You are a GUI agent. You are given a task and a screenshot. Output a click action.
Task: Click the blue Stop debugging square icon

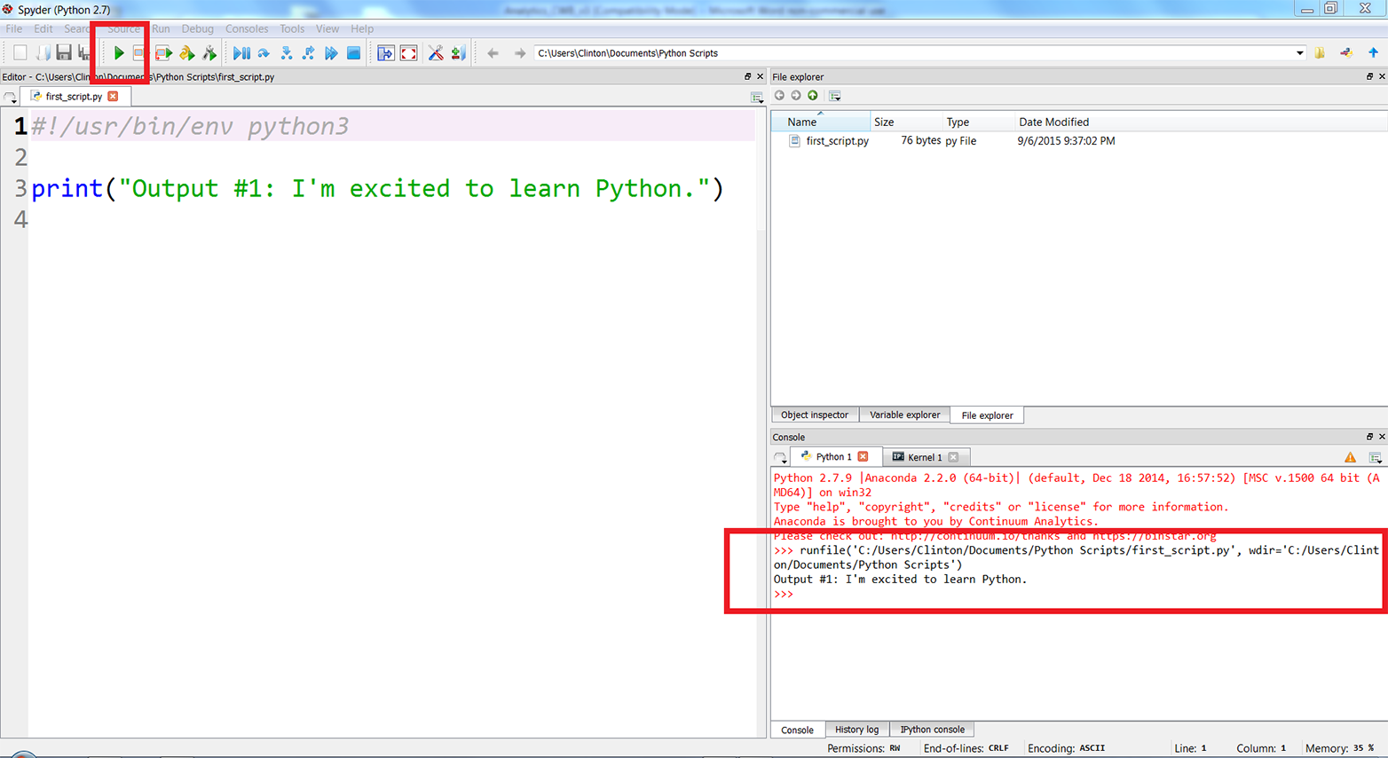point(353,53)
